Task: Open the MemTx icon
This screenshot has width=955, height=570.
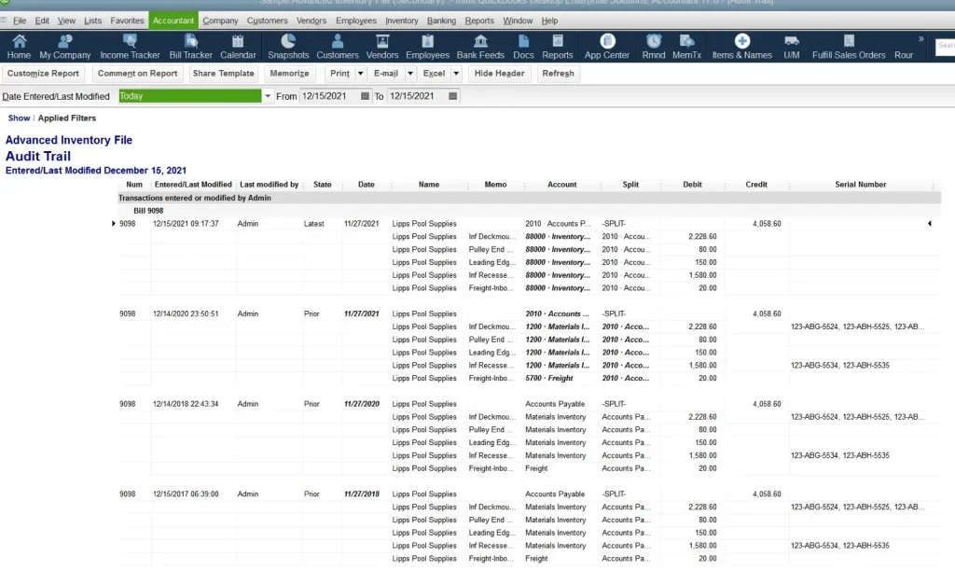Action: click(x=686, y=47)
